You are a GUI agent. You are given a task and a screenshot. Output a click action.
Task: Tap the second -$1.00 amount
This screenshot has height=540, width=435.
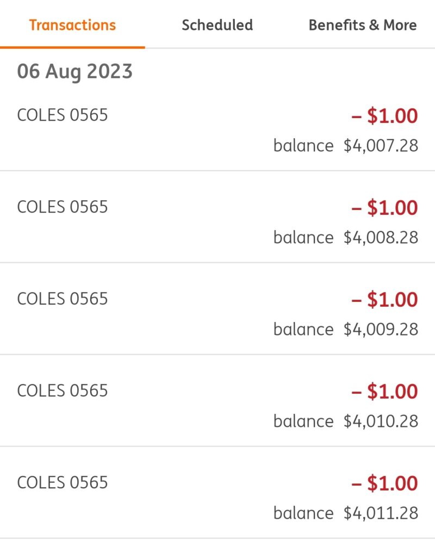(385, 208)
